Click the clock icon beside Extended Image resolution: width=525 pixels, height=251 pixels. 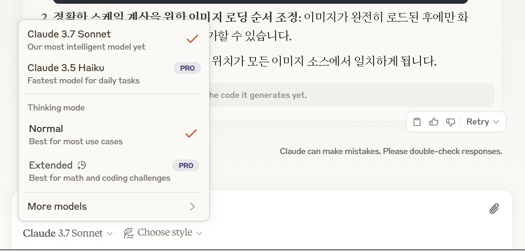pyautogui.click(x=82, y=165)
